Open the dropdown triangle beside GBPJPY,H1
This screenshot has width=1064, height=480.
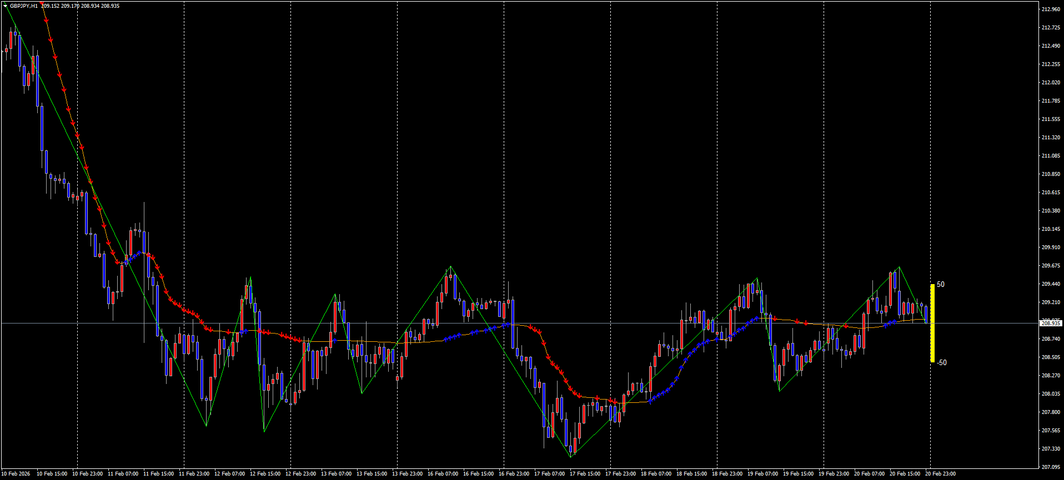pyautogui.click(x=6, y=6)
